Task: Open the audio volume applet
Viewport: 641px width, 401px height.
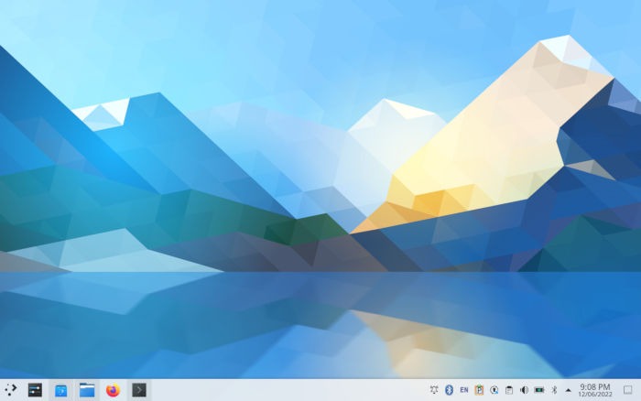Action: click(524, 390)
